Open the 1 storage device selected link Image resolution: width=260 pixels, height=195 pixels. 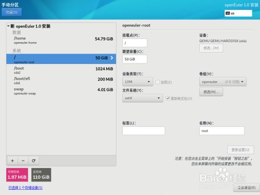[x=25, y=188]
